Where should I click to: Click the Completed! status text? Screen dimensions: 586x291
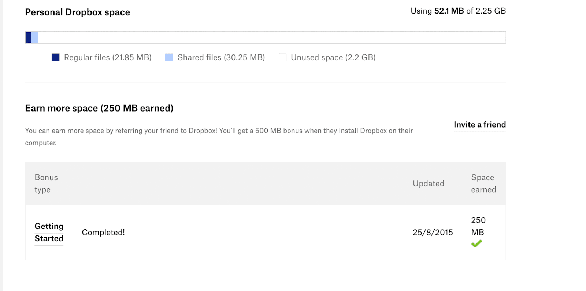point(103,233)
